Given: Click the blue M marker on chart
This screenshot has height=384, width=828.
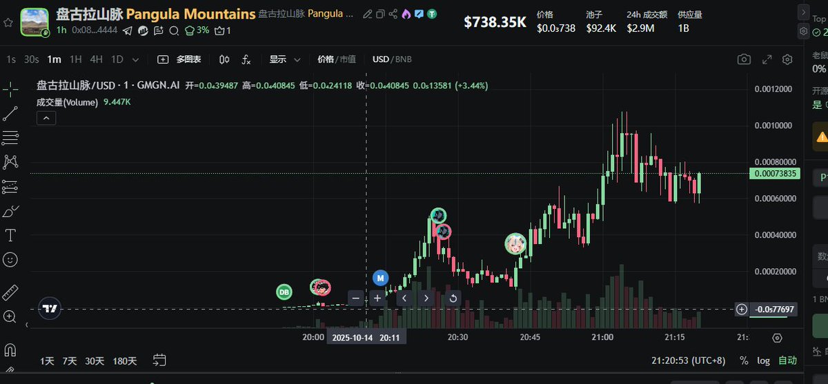Looking at the screenshot, I should pyautogui.click(x=380, y=278).
